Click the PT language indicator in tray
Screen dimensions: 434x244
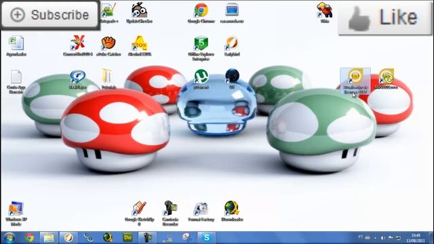(x=360, y=237)
